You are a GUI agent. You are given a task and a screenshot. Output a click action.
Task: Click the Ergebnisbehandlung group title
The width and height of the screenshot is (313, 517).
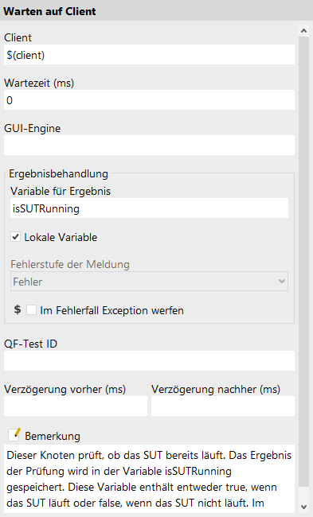pos(58,173)
